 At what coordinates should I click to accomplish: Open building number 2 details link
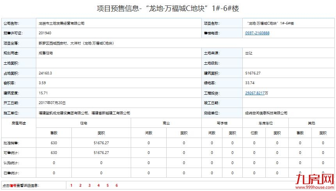pyautogui.click(x=80, y=186)
